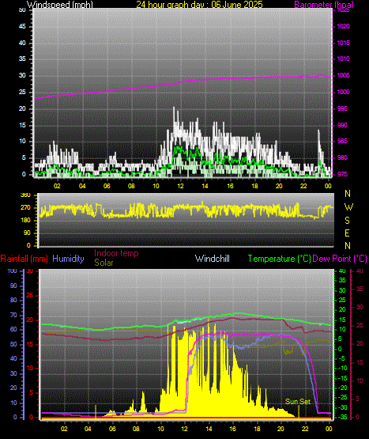Screen dimensions: 369x439
Task: Select the 'Temperature (°C)' legend label
Action: coord(280,259)
